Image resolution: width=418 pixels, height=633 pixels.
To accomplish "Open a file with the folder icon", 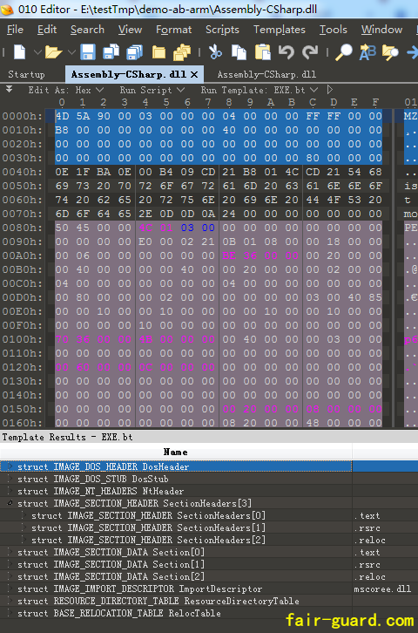I will coord(53,52).
